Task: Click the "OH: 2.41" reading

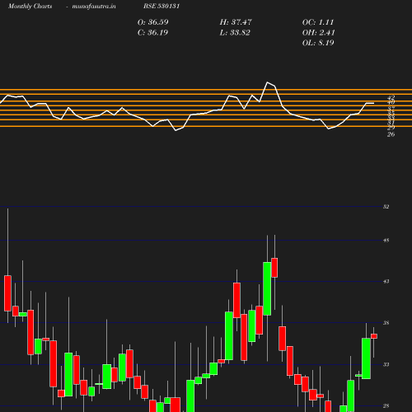Action: tap(319, 33)
